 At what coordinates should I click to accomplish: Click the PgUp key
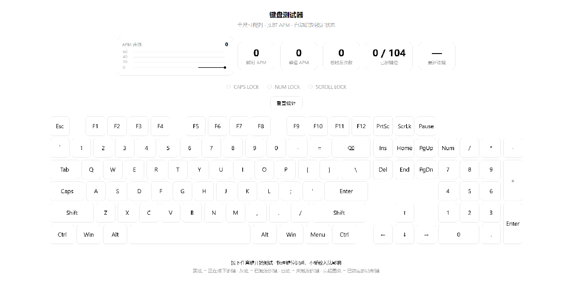coord(426,148)
